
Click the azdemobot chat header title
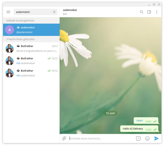70,10
